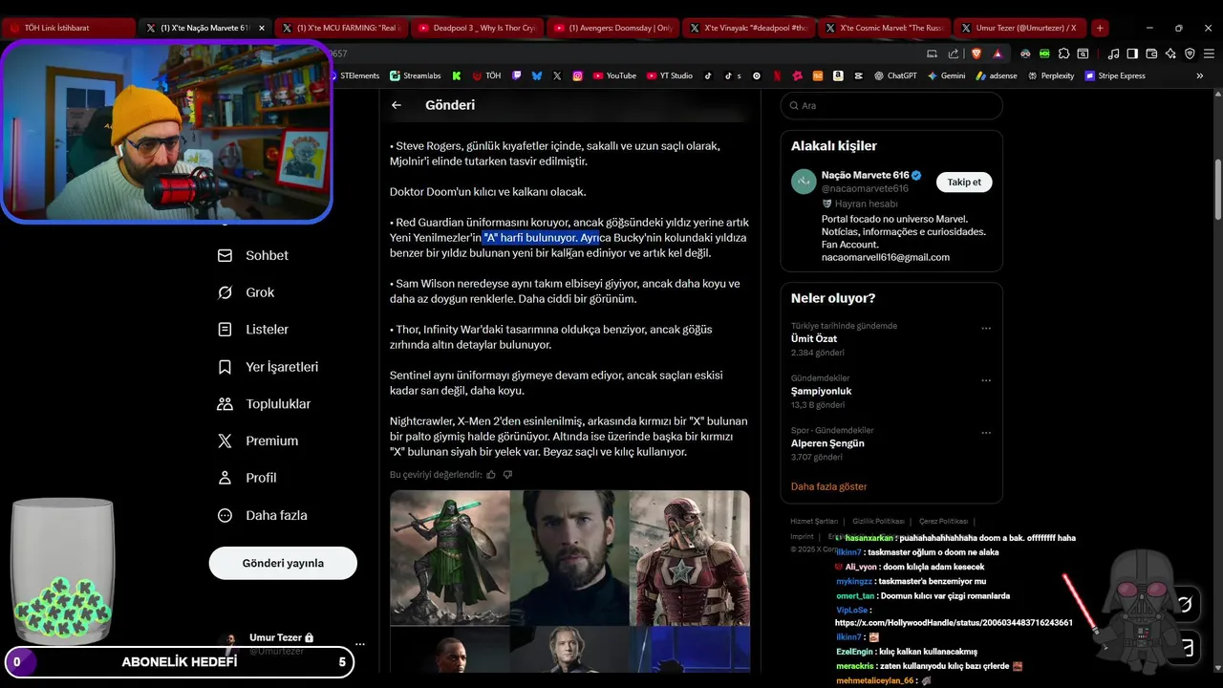1223x688 pixels.
Task: Close the Nação Marvete 616 tab
Action: (x=262, y=28)
